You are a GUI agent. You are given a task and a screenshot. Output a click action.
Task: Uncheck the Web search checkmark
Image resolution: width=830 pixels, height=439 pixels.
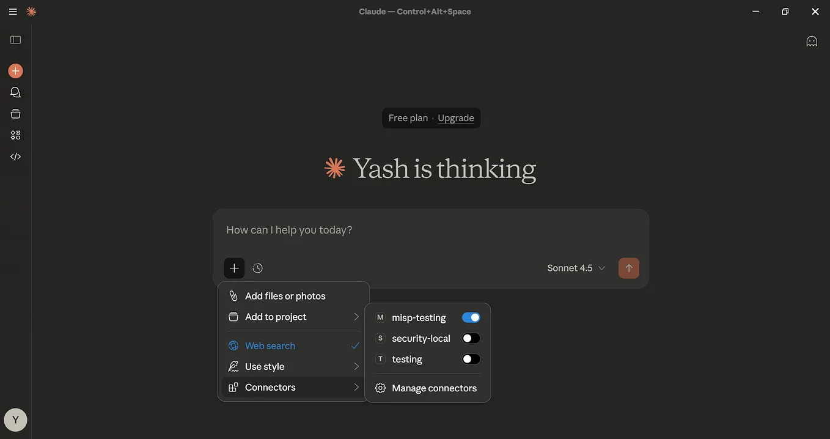click(x=355, y=346)
